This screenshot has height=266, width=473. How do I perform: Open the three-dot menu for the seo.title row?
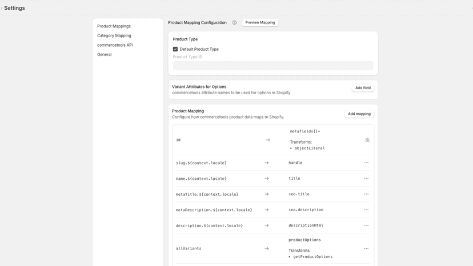click(366, 194)
